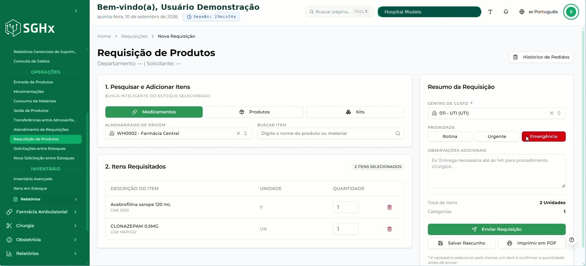Switch to the Kits tab
586x266 pixels.
355,112
